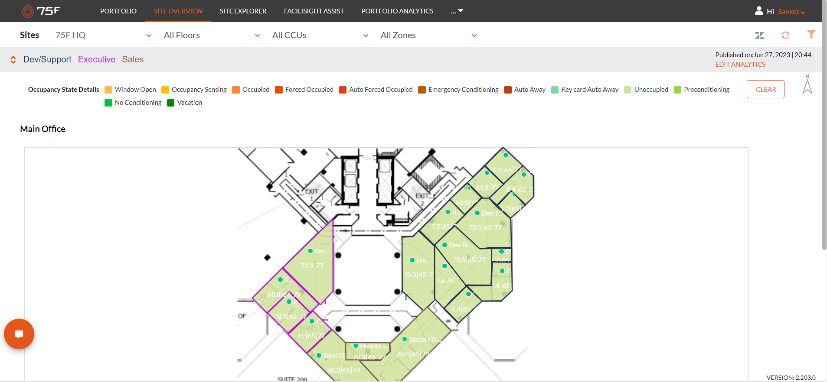
Task: Click the Unoccupied swatch
Action: [x=628, y=90]
